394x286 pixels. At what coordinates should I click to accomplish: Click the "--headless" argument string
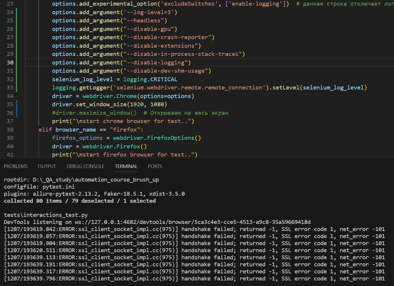(144, 21)
